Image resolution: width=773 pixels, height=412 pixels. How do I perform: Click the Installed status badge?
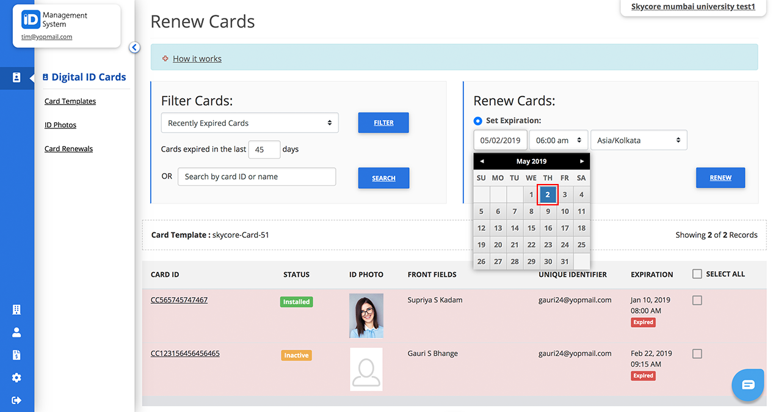[296, 302]
